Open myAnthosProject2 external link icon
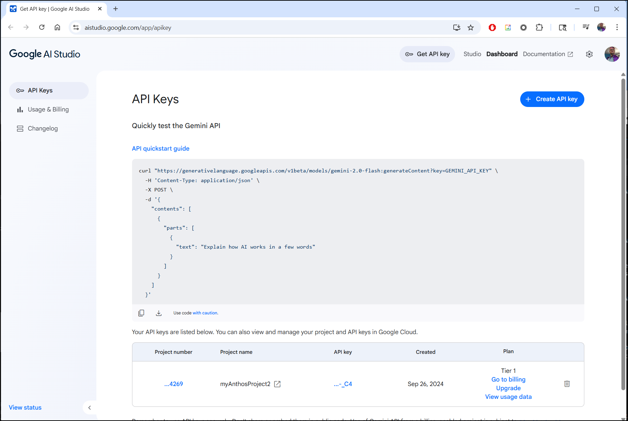 click(x=277, y=384)
